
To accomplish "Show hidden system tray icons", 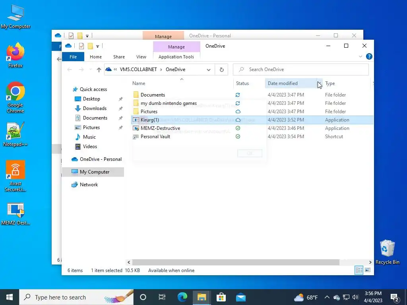I will pyautogui.click(x=327, y=297).
